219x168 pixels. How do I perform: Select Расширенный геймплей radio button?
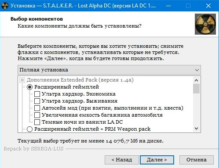[29, 87]
